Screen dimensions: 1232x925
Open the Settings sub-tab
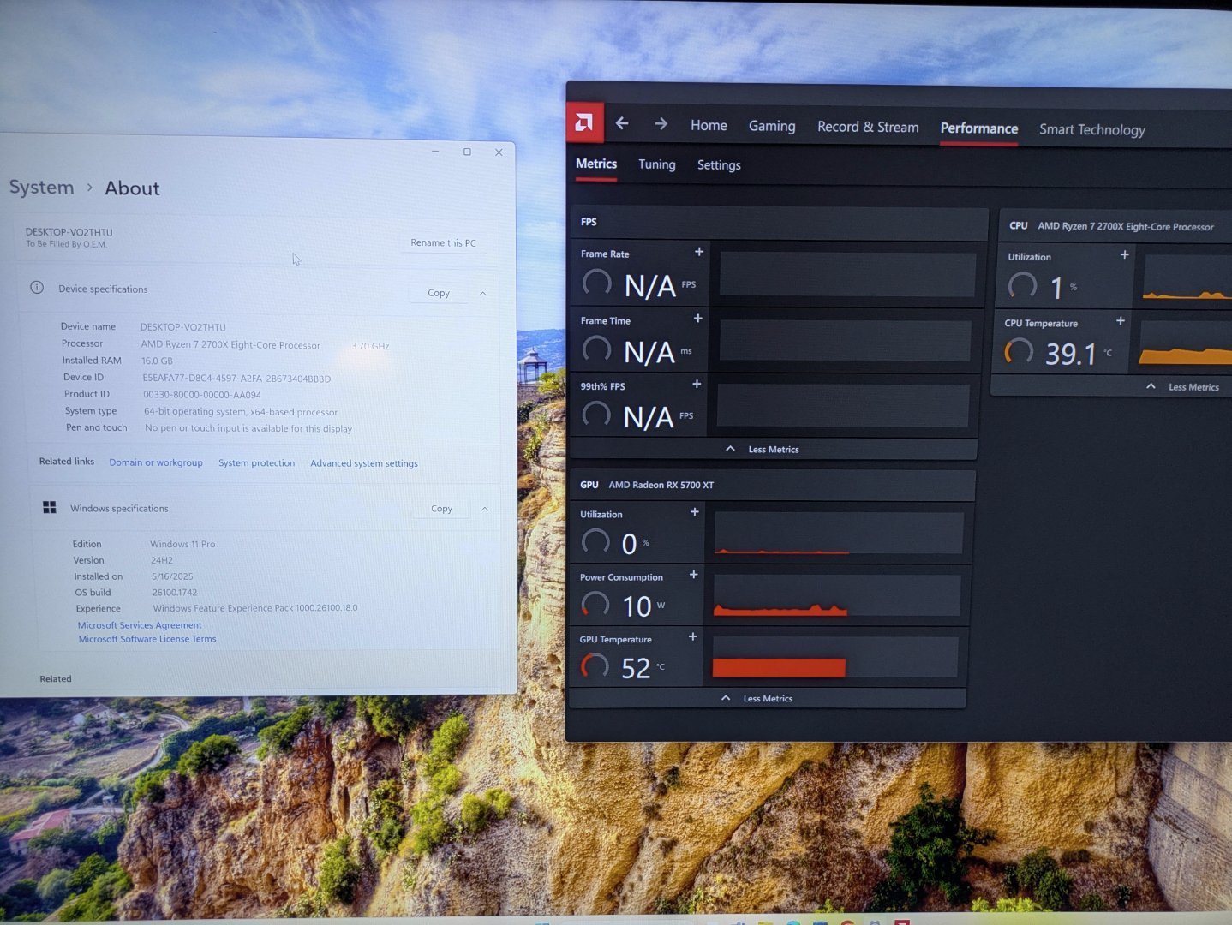pyautogui.click(x=719, y=165)
